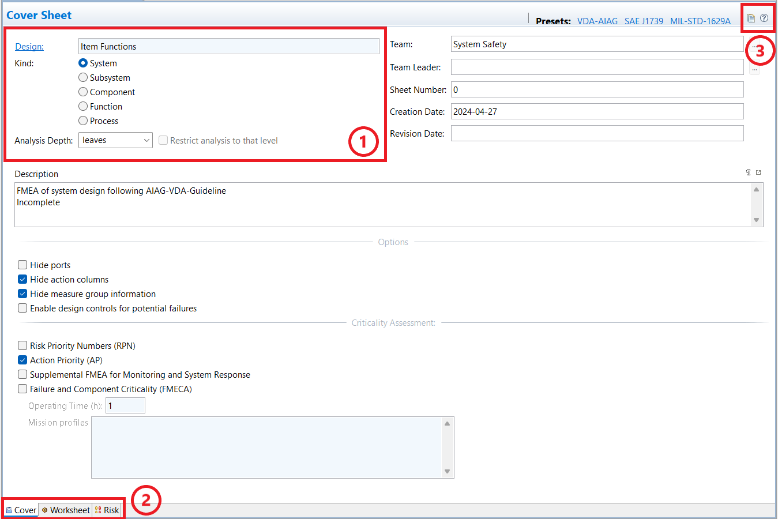The height and width of the screenshot is (519, 778).
Task: Click the Design hyperlink
Action: click(29, 47)
